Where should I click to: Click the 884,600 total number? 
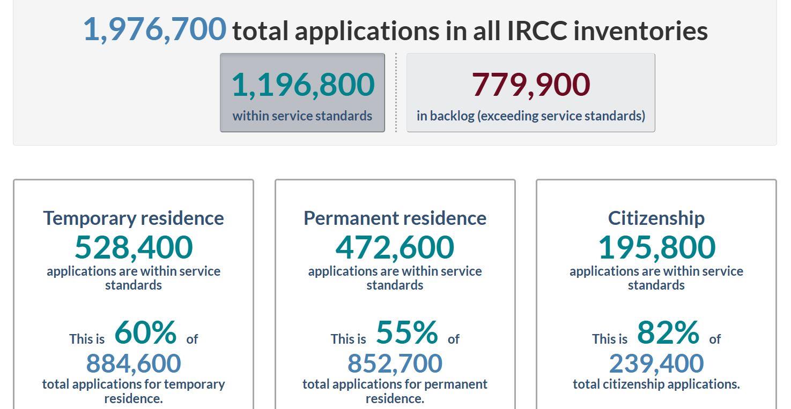[134, 363]
